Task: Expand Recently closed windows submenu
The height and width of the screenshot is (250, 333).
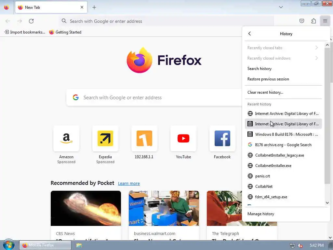Action: point(283,58)
